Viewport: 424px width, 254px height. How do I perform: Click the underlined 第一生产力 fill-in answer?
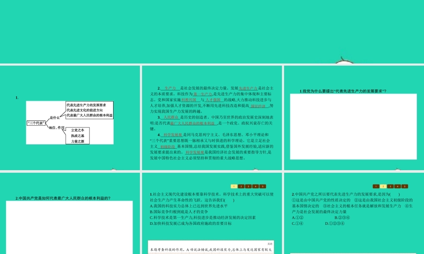coord(203,94)
